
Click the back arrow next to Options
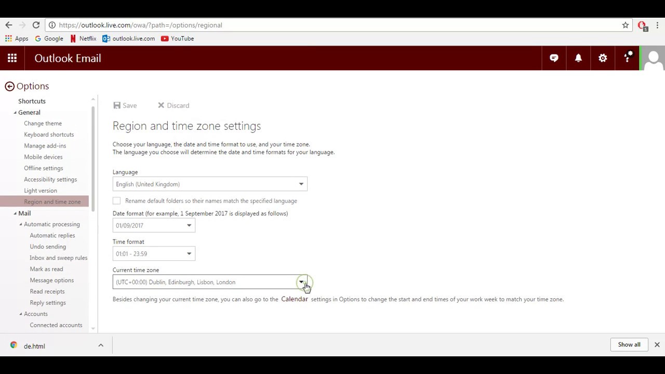(x=9, y=86)
